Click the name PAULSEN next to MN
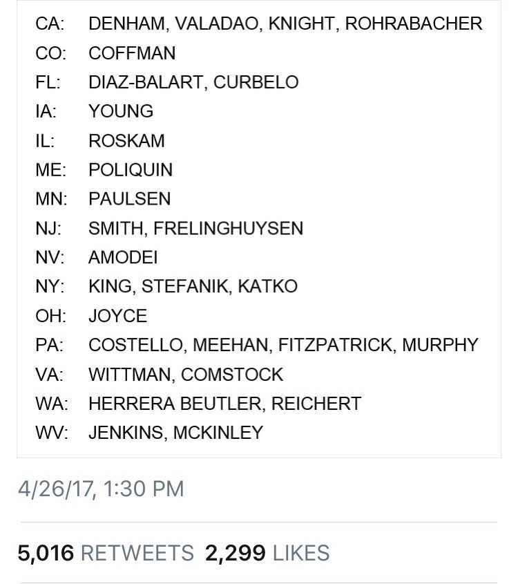This screenshot has width=518, height=584. click(x=129, y=199)
